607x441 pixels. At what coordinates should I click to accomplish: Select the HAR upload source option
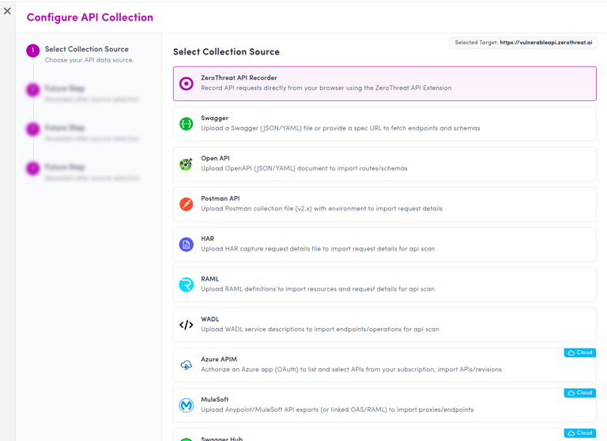[384, 245]
